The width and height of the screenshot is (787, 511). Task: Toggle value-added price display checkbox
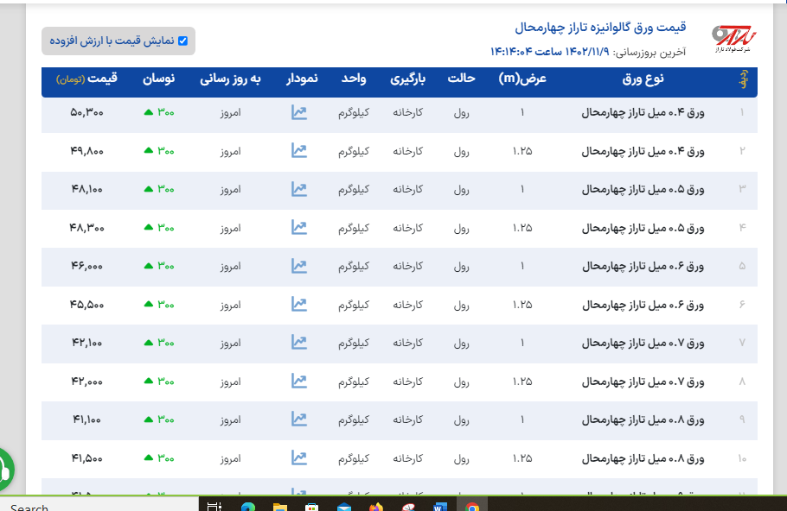(x=182, y=41)
